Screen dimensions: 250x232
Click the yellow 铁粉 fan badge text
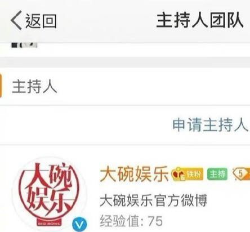tap(194, 174)
